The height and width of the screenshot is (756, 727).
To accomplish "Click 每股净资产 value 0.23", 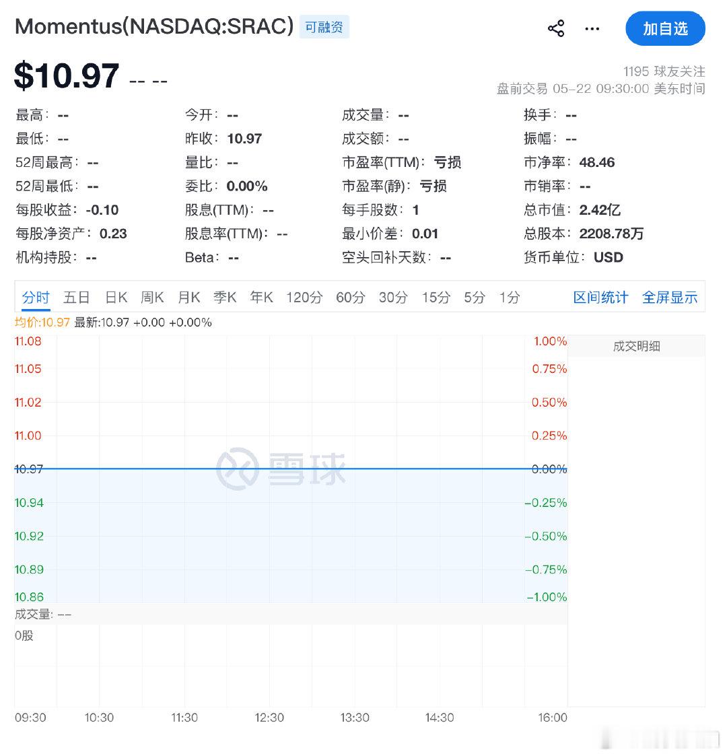I will click(x=113, y=234).
